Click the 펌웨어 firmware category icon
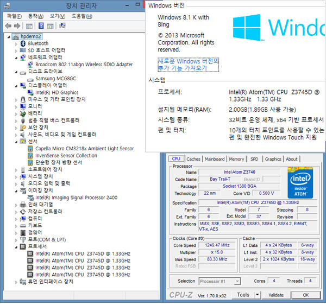The image size is (326, 305). point(23,233)
